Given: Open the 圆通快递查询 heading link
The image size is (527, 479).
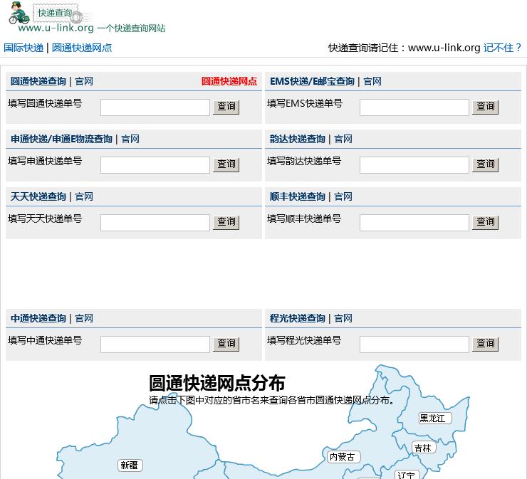Looking at the screenshot, I should (x=38, y=81).
